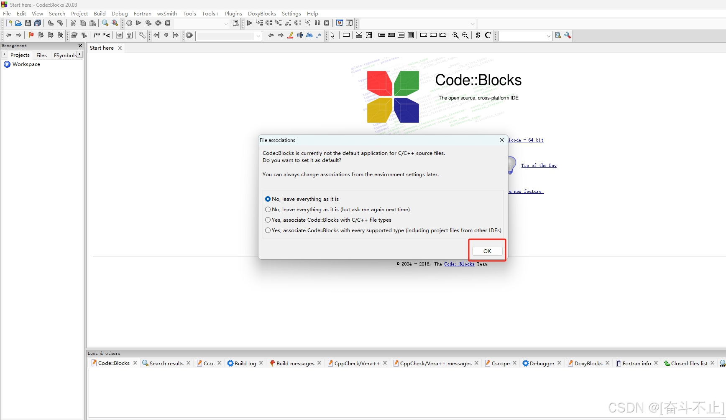Zoom in with magnifier plus
Image resolution: width=726 pixels, height=420 pixels.
pyautogui.click(x=455, y=35)
